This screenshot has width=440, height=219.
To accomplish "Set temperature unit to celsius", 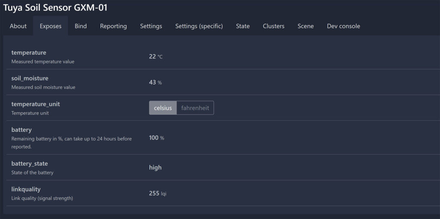I will [x=163, y=108].
